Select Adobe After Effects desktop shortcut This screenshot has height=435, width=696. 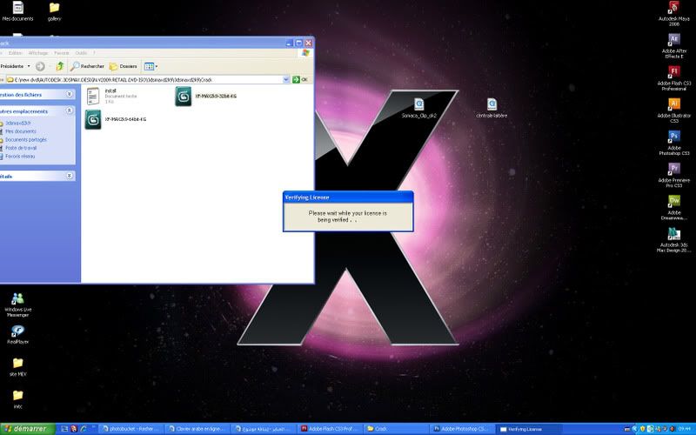pos(673,46)
